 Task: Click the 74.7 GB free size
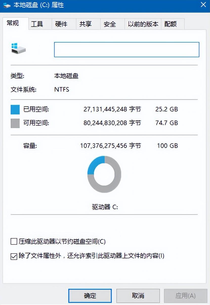167,123
